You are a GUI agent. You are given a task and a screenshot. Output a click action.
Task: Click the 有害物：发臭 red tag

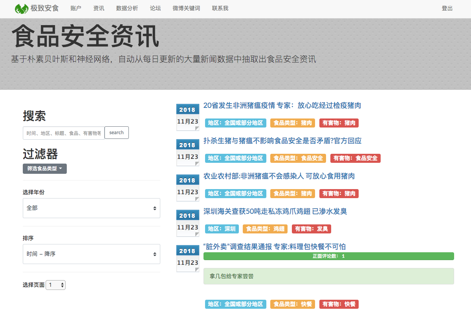[312, 229]
